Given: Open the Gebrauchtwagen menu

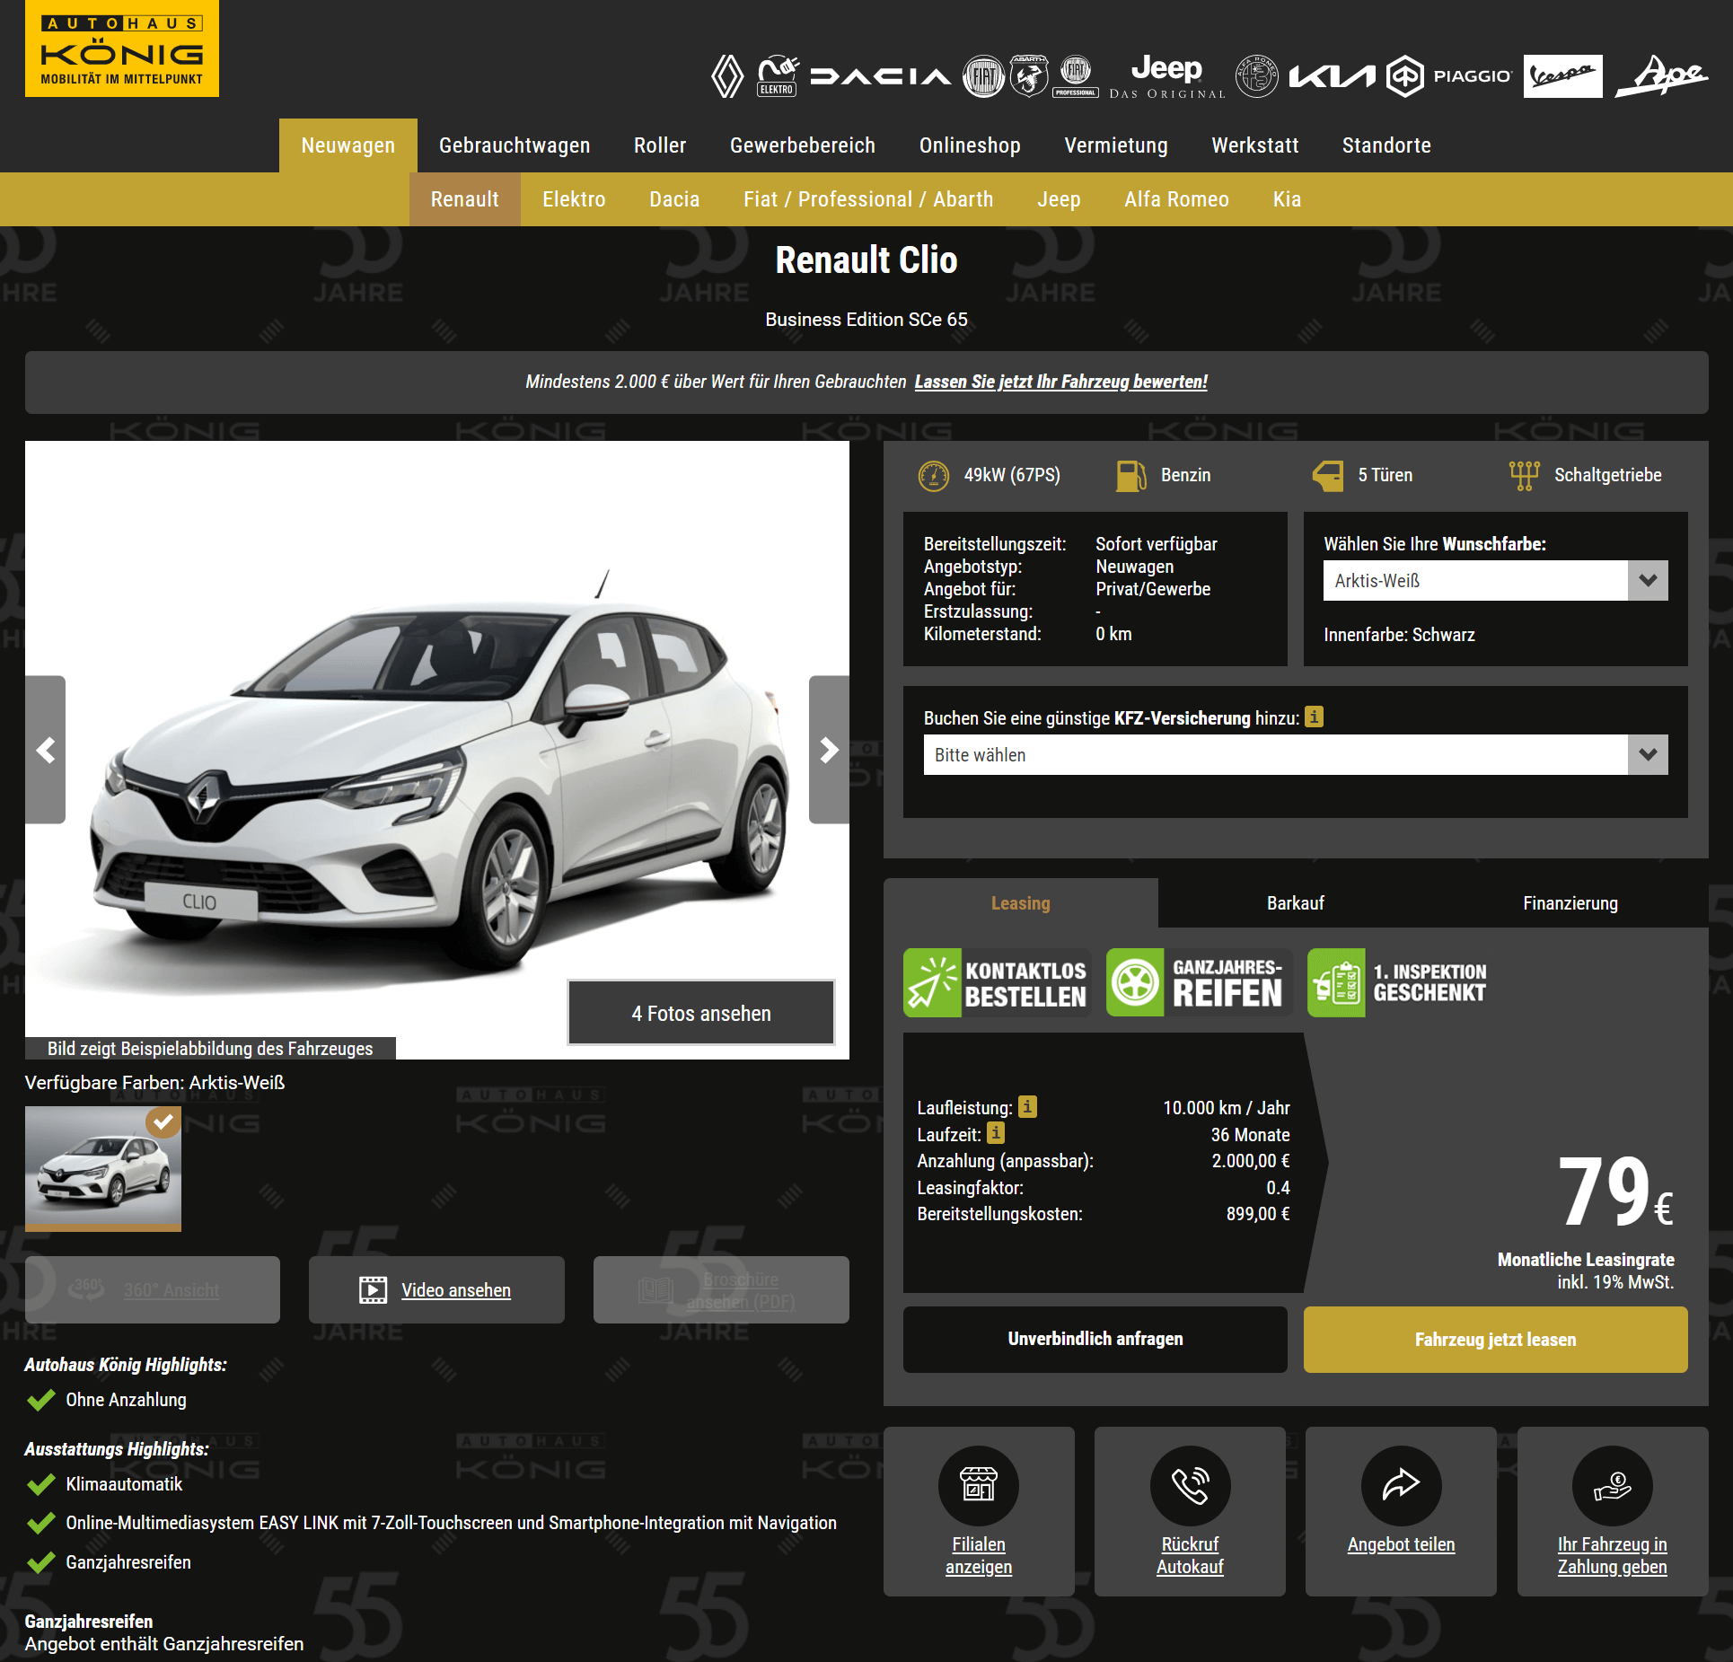Looking at the screenshot, I should [515, 145].
